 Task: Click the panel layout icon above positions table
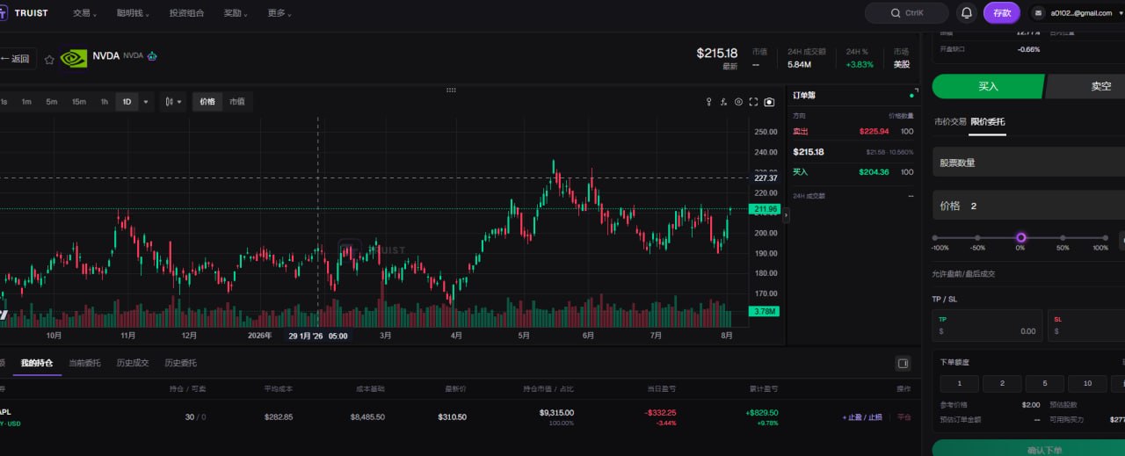[903, 363]
